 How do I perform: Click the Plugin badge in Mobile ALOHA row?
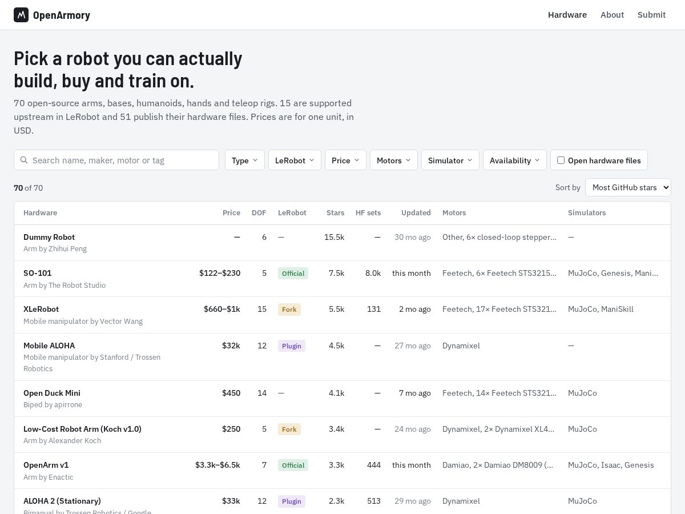point(292,346)
